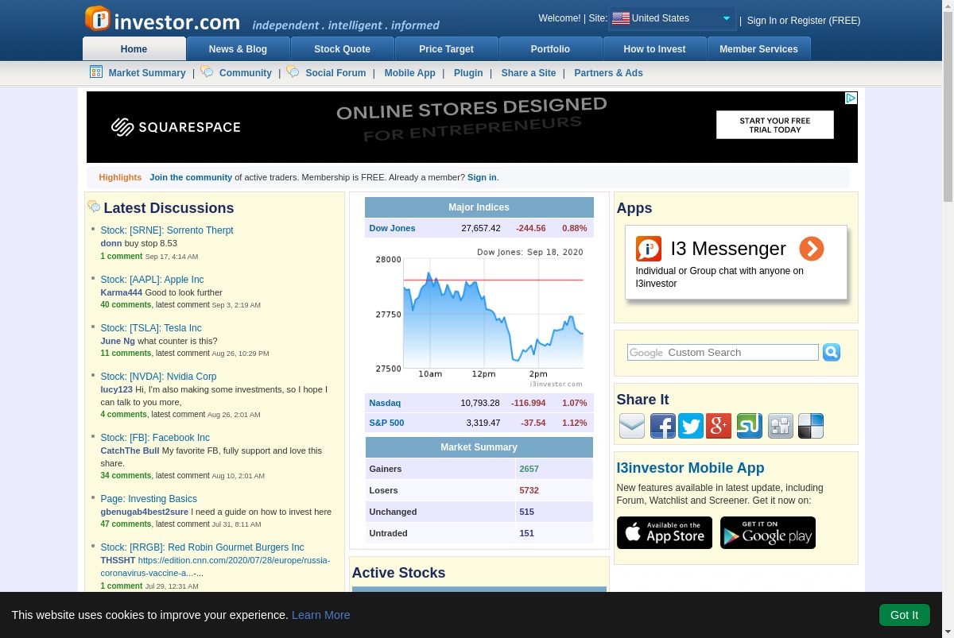Open user Karma444's profile
The width and height of the screenshot is (954, 638).
tap(122, 292)
